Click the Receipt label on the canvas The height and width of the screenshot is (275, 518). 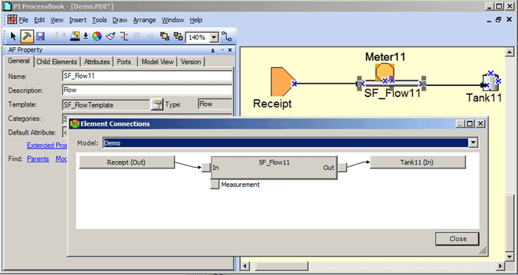[x=272, y=104]
